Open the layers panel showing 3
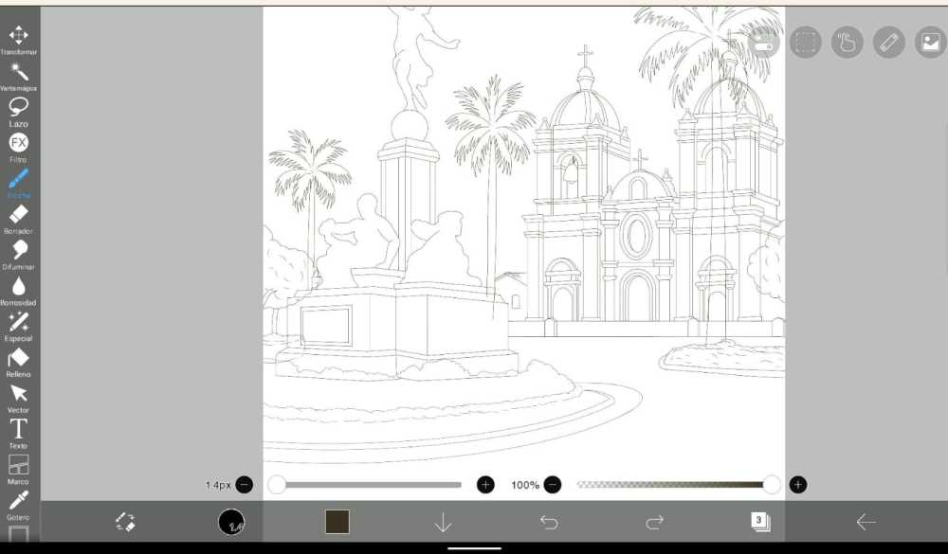The height and width of the screenshot is (554, 948). (760, 522)
